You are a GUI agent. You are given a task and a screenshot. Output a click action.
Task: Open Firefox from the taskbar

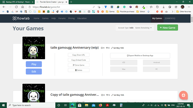tap(100, 105)
